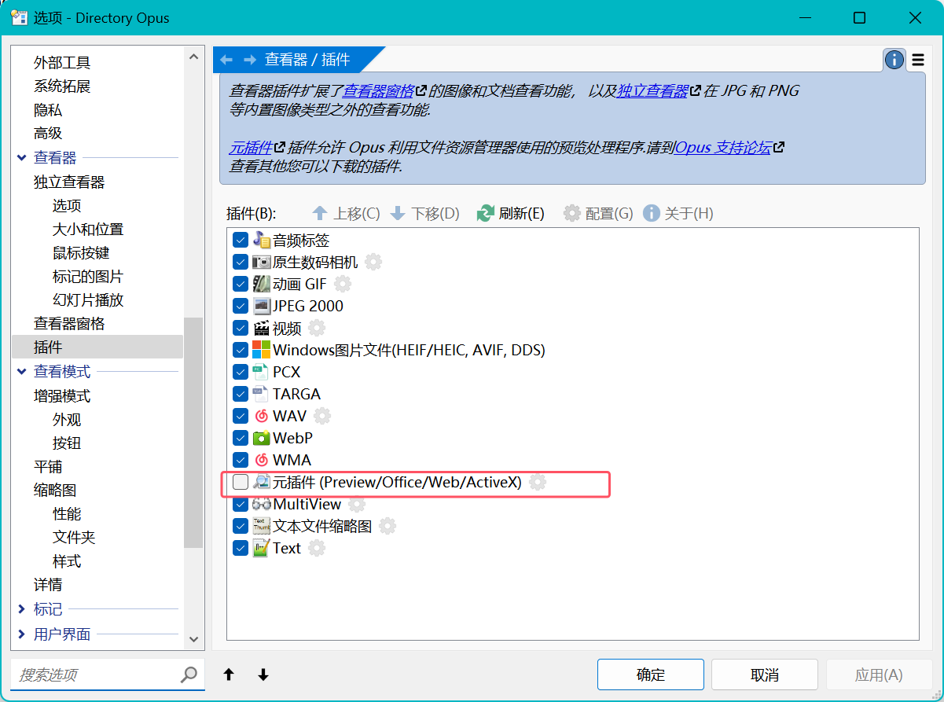Collapse the 查看模式 section in the tree
This screenshot has width=944, height=702.
click(x=21, y=372)
